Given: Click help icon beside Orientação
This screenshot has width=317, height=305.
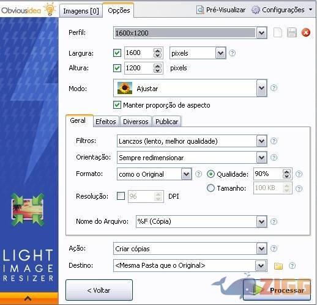Looking at the screenshot, I should click(x=274, y=158).
